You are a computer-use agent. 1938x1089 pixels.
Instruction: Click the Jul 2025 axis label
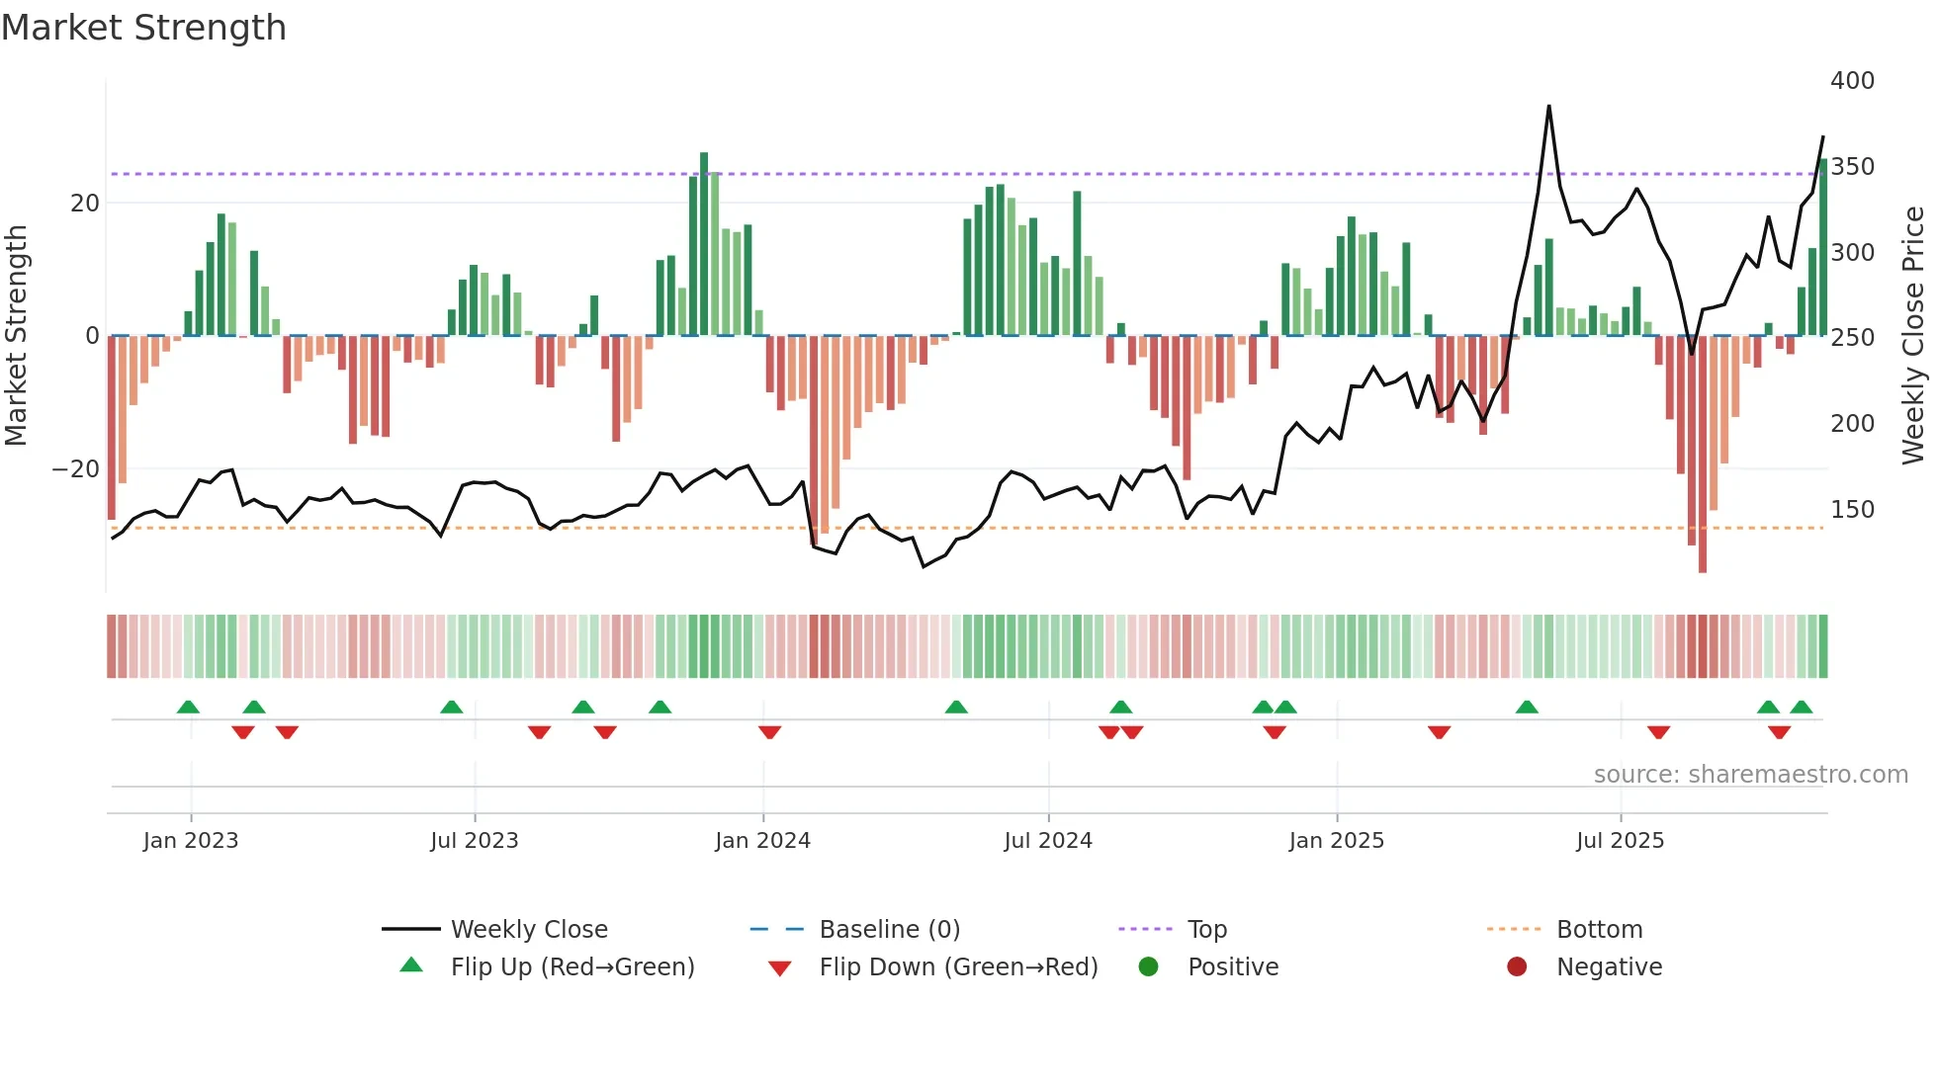coord(1620,840)
